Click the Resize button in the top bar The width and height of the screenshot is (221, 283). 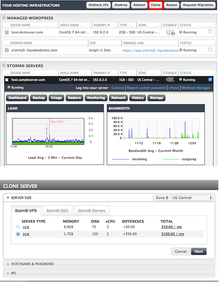(x=172, y=5)
